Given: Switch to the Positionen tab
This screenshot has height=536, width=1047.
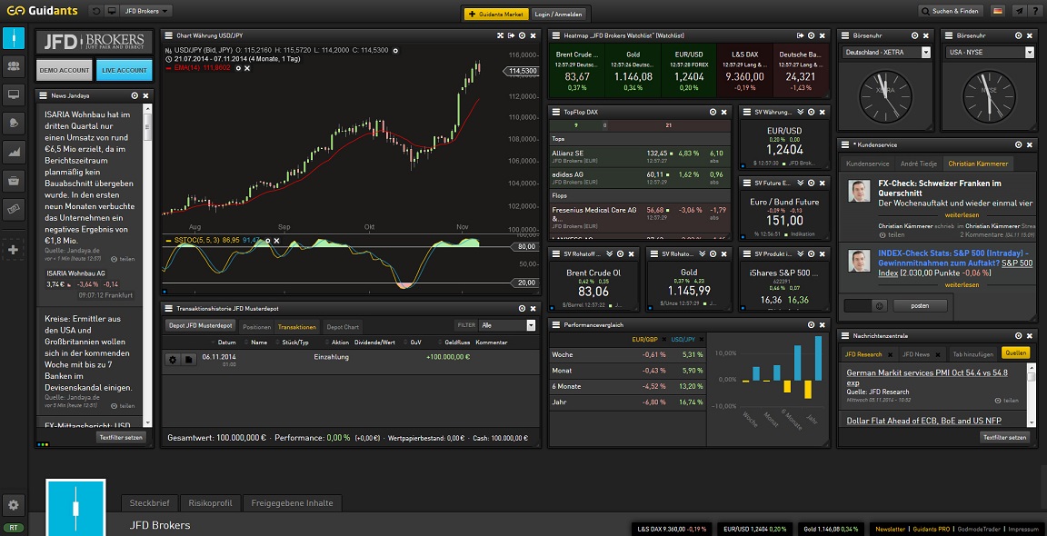Looking at the screenshot, I should pos(256,326).
